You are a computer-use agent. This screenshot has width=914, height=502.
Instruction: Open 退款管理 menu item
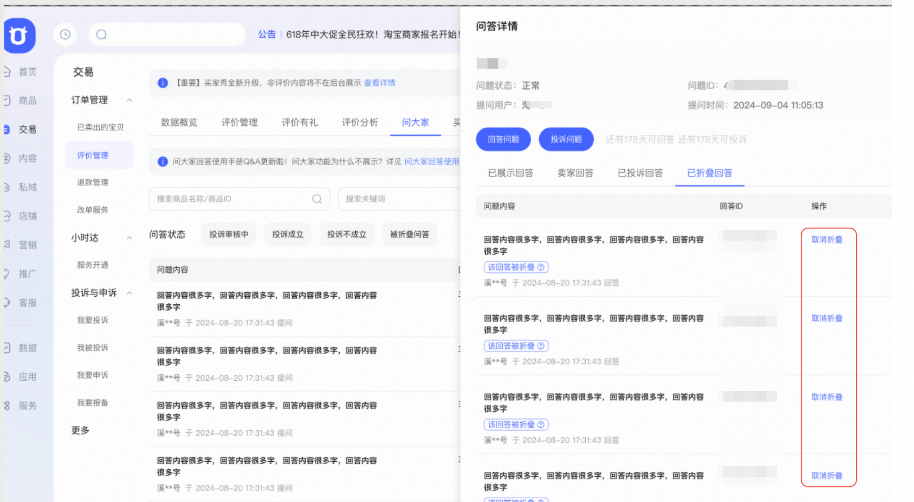pos(92,182)
